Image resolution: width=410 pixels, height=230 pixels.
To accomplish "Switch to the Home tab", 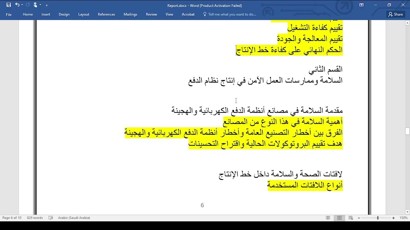I will [x=28, y=14].
